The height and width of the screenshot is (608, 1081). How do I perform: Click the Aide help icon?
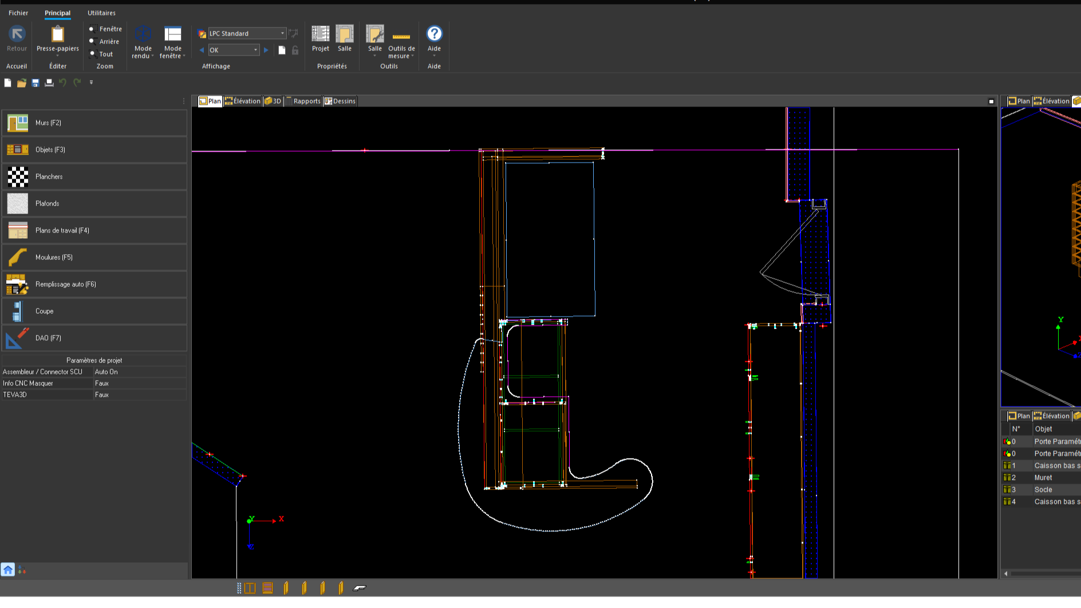(435, 34)
